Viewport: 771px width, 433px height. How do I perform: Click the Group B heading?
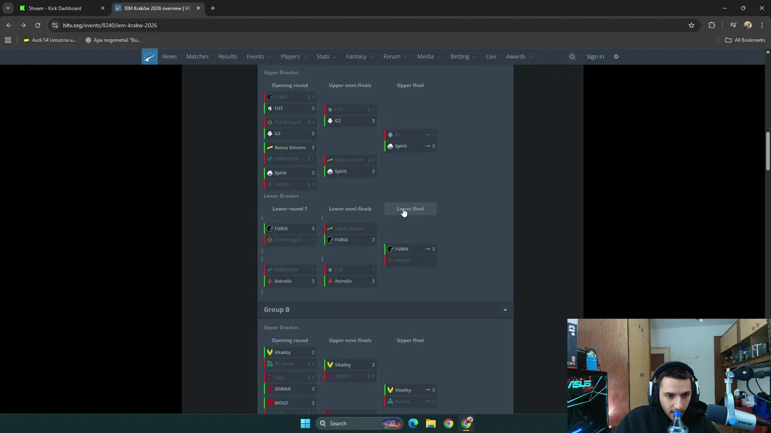276,310
